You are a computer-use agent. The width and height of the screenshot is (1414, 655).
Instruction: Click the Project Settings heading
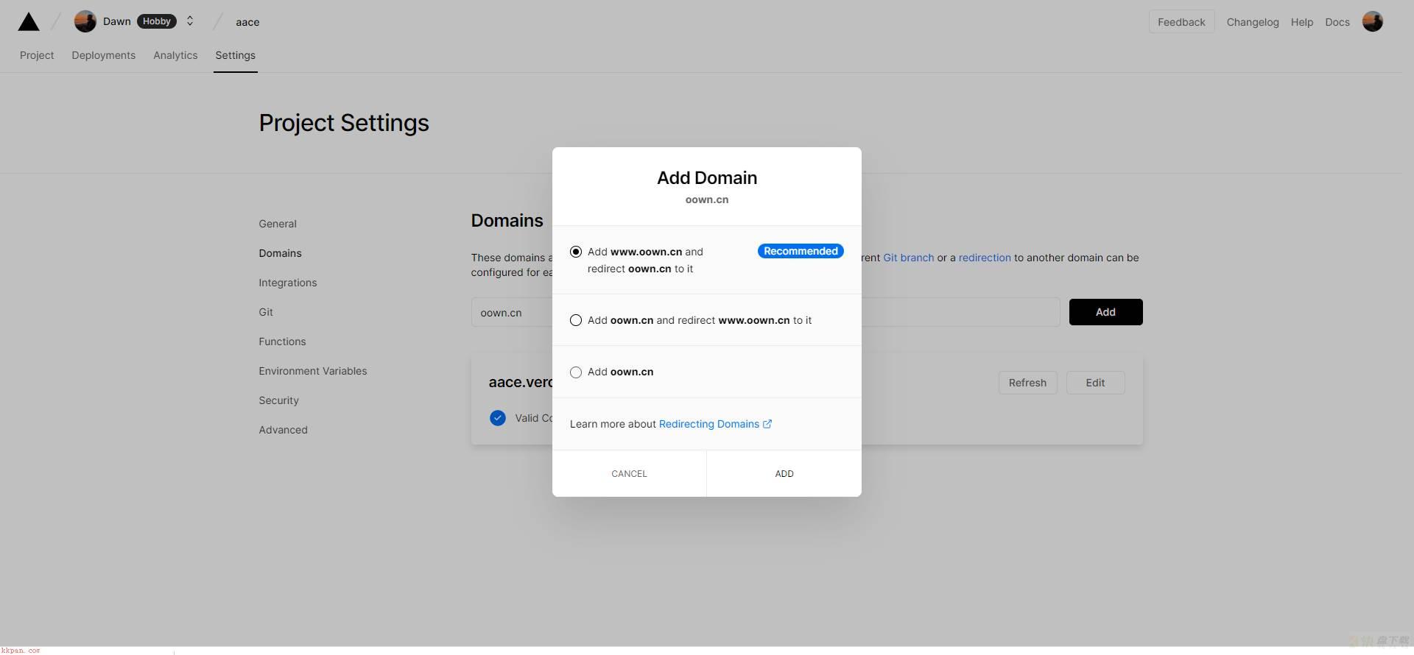tap(344, 123)
